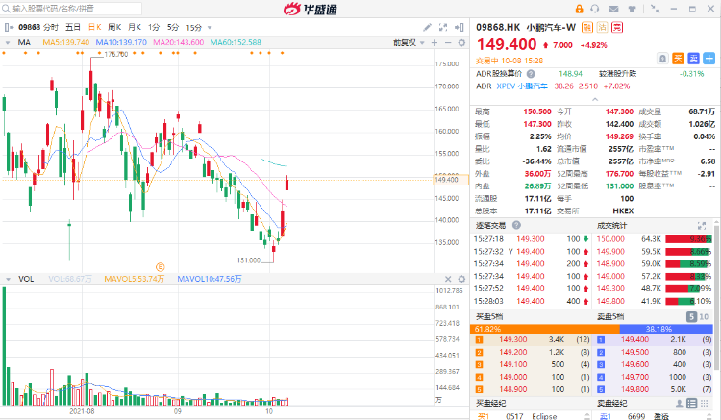The width and height of the screenshot is (721, 420).
Task: Expand chart to fullscreen icon
Action: (x=443, y=28)
